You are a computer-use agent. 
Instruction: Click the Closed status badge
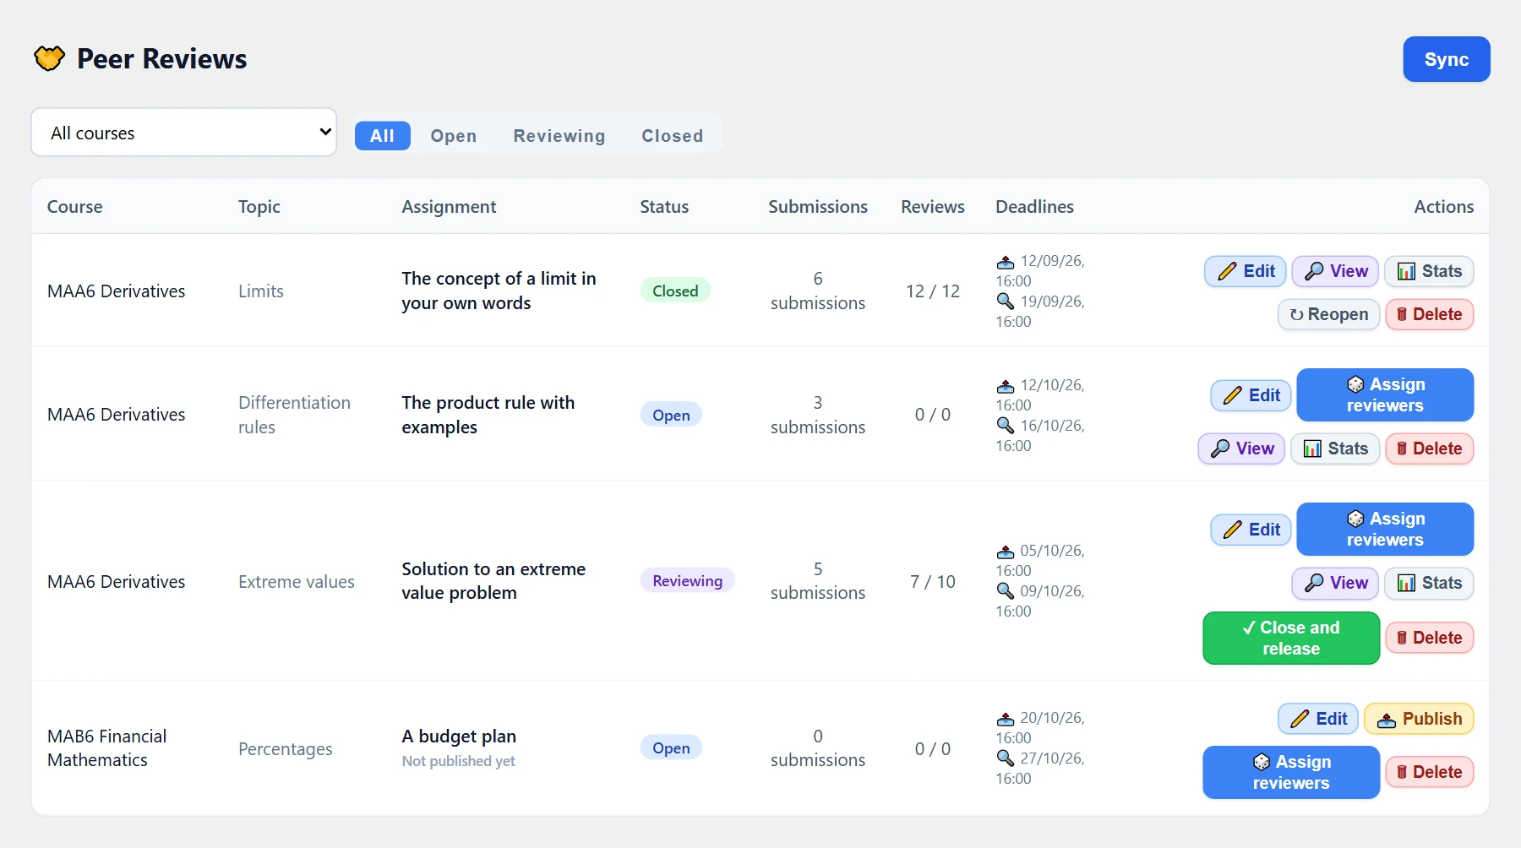pyautogui.click(x=675, y=291)
